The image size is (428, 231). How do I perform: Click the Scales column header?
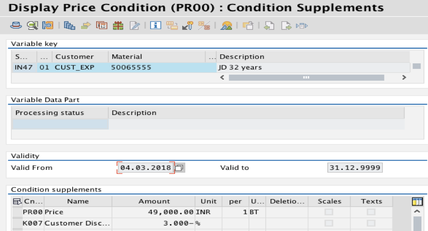pyautogui.click(x=329, y=201)
